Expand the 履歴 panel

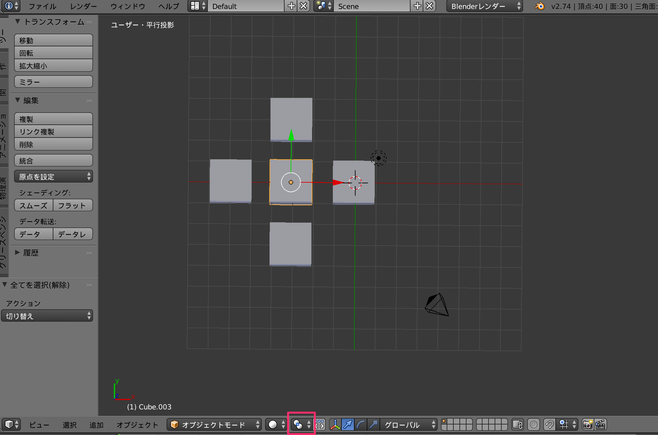point(18,252)
